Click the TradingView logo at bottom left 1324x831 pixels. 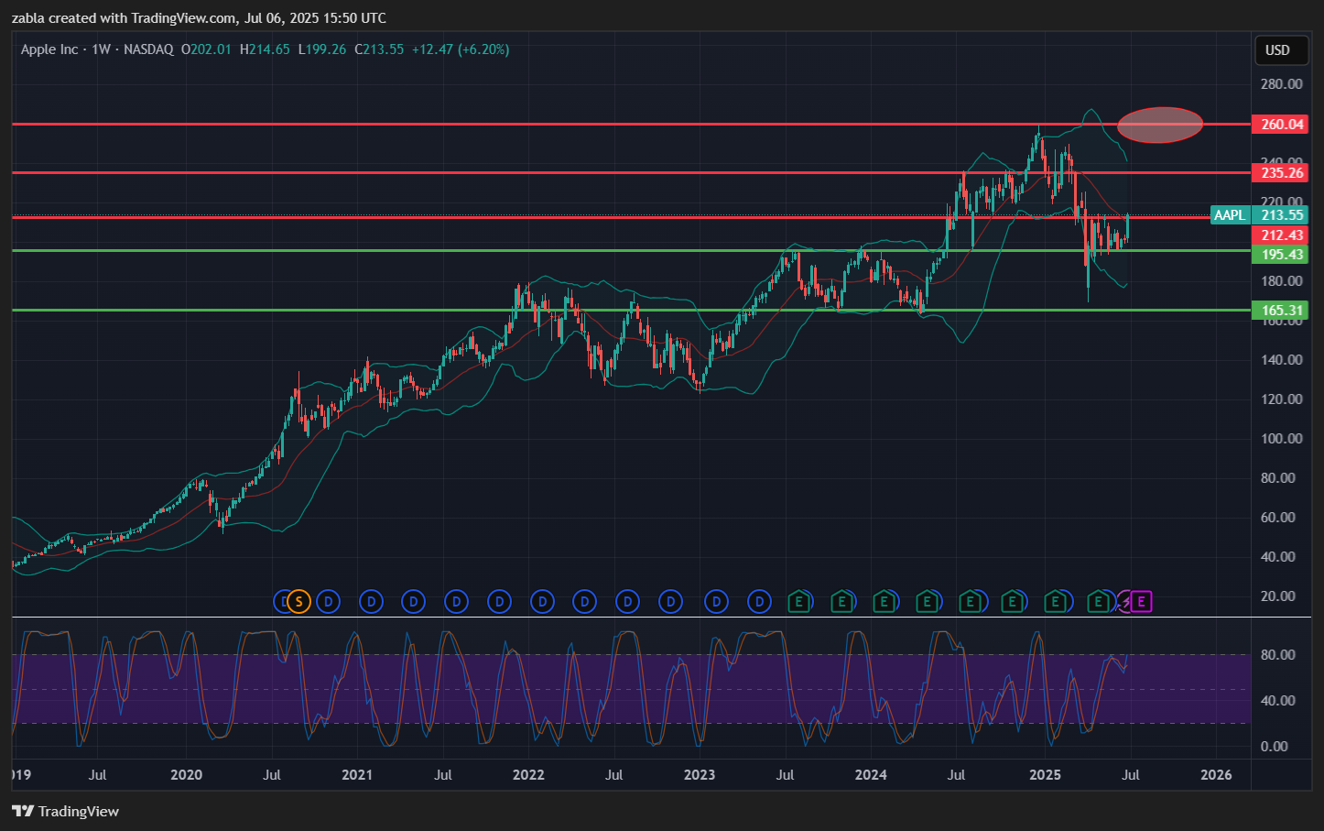[x=65, y=811]
